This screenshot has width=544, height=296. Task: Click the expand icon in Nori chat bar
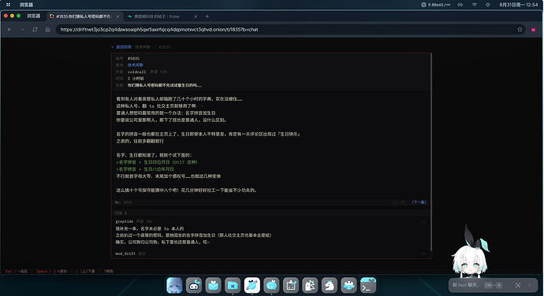coord(518,285)
